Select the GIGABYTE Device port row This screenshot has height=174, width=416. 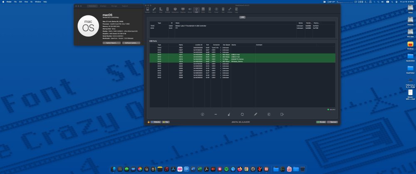pos(242,59)
